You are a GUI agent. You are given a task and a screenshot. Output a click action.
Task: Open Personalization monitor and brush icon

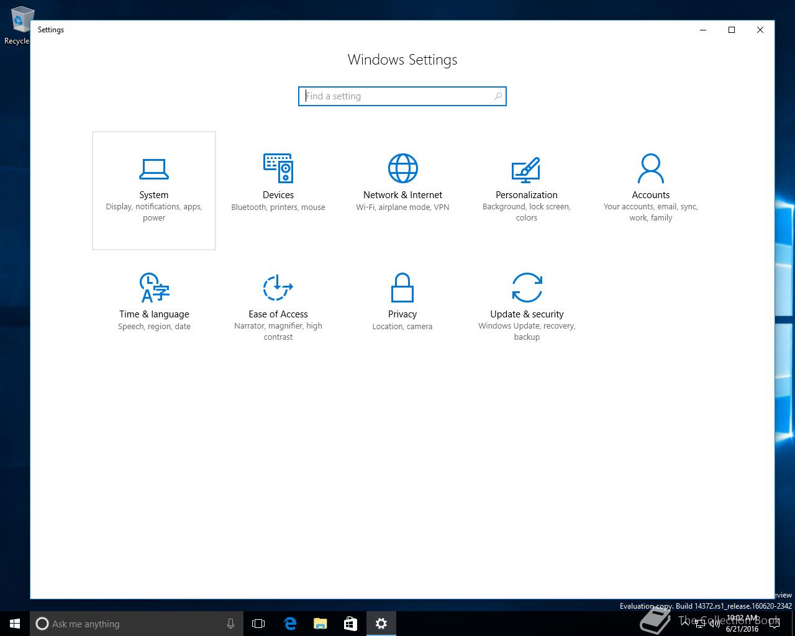tap(526, 170)
